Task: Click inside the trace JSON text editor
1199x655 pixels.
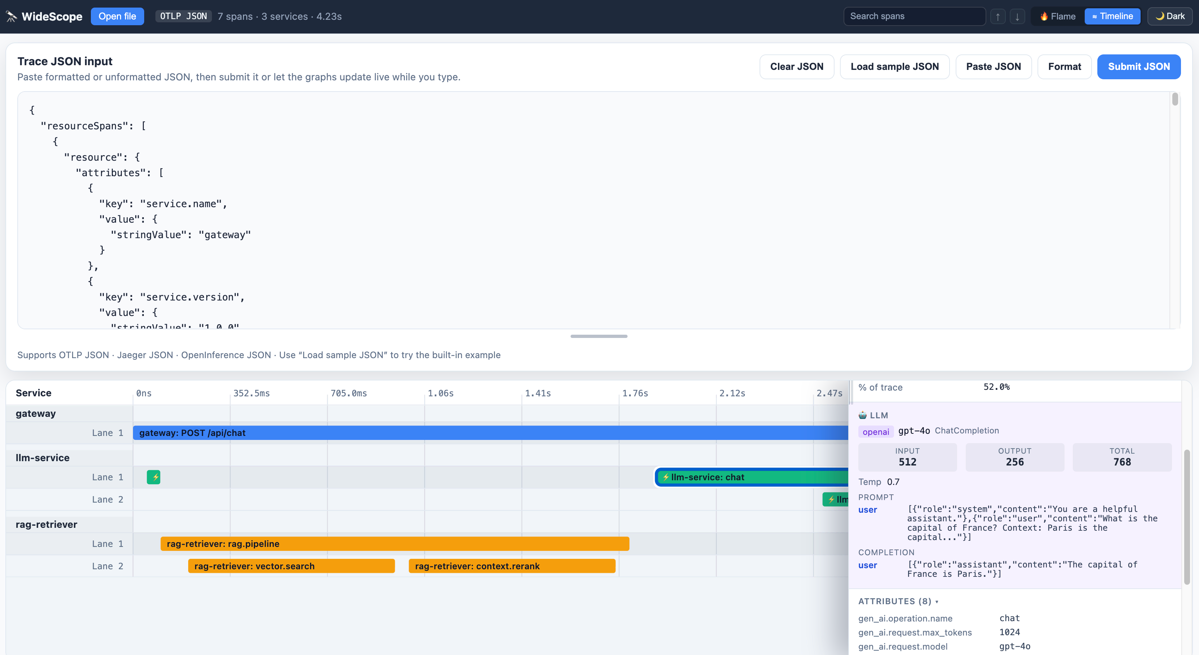Action: [x=593, y=210]
